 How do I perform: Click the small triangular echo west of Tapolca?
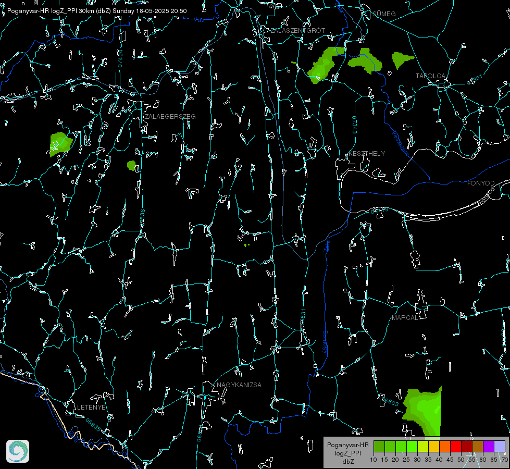click(401, 60)
